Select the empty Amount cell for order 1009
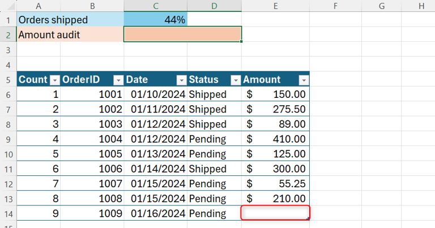 pos(275,213)
